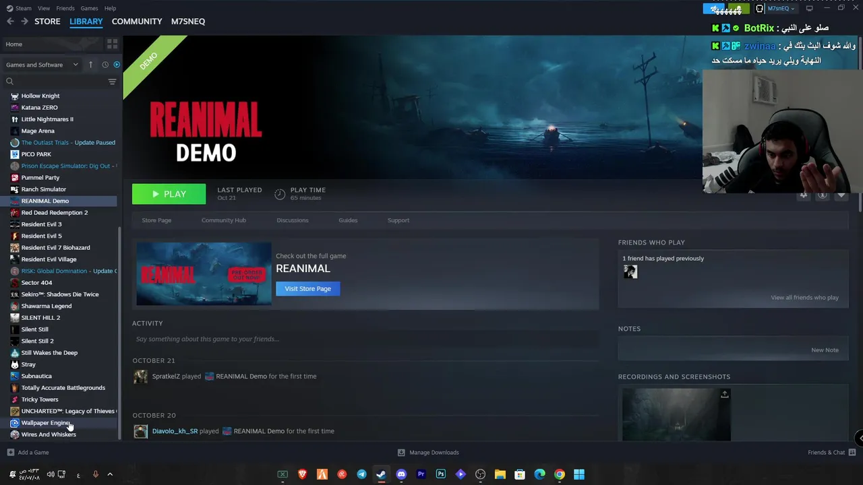Toggle recent activity clock filter
This screenshot has height=485, width=863.
pyautogui.click(x=105, y=65)
